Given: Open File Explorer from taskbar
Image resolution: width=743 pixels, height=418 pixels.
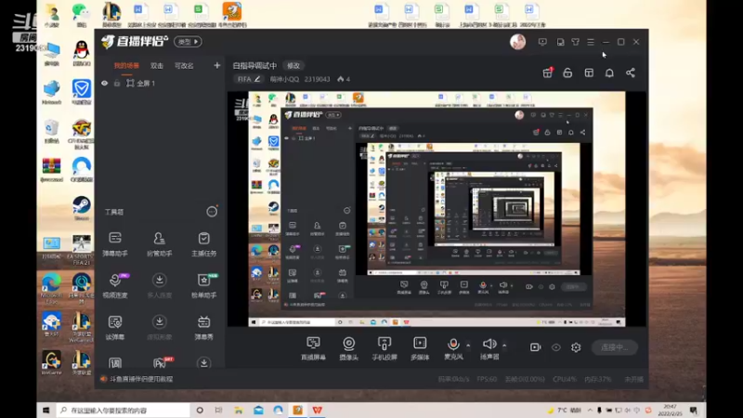Looking at the screenshot, I should 239,411.
